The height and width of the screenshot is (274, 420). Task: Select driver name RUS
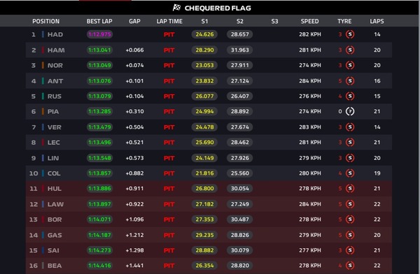coord(55,96)
